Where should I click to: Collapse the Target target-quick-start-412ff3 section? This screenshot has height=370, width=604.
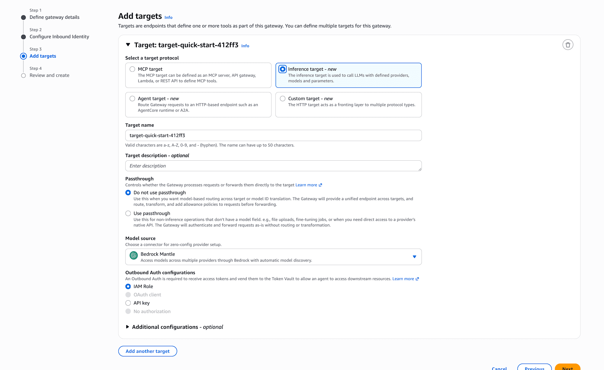[x=128, y=45]
